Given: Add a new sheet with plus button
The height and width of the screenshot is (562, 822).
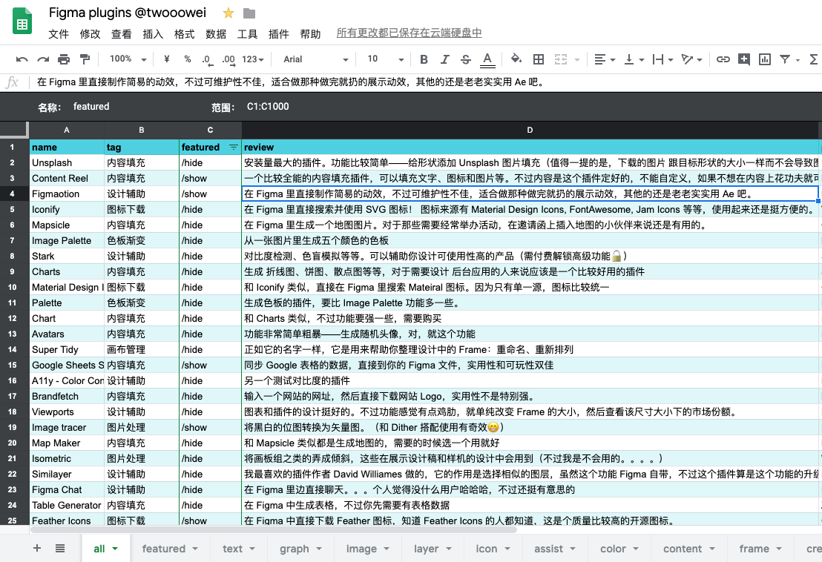Looking at the screenshot, I should click(x=37, y=548).
